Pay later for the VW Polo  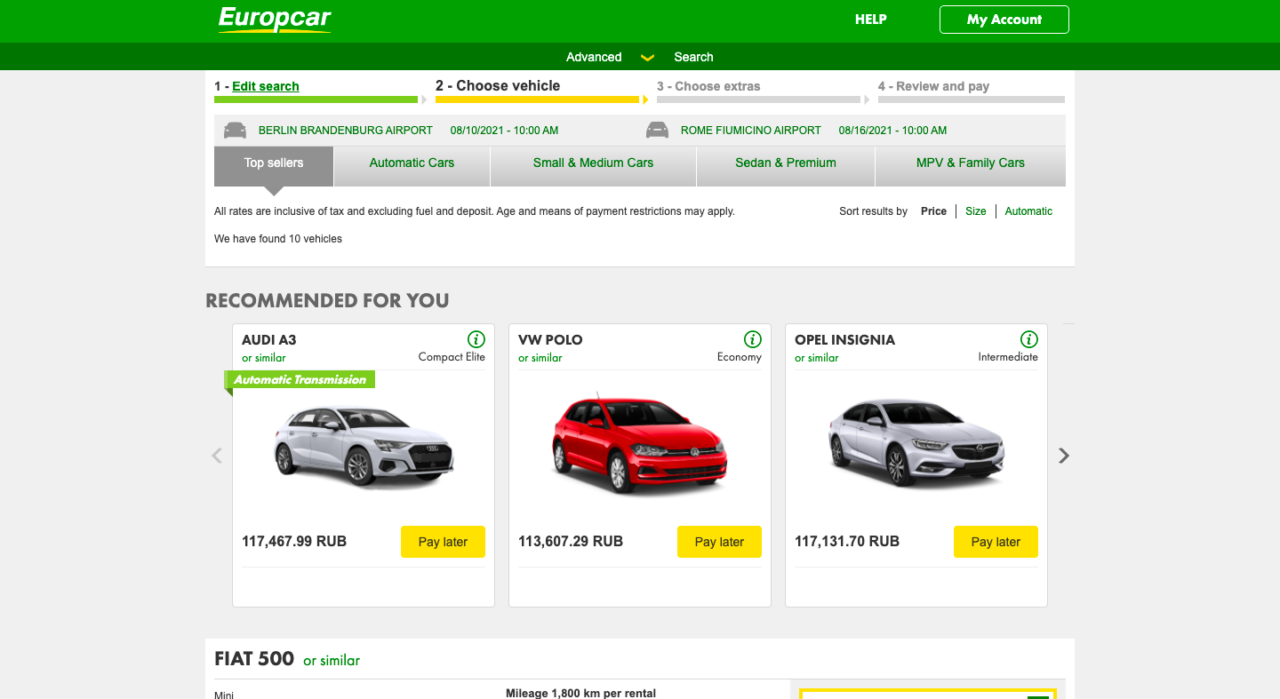tap(719, 542)
